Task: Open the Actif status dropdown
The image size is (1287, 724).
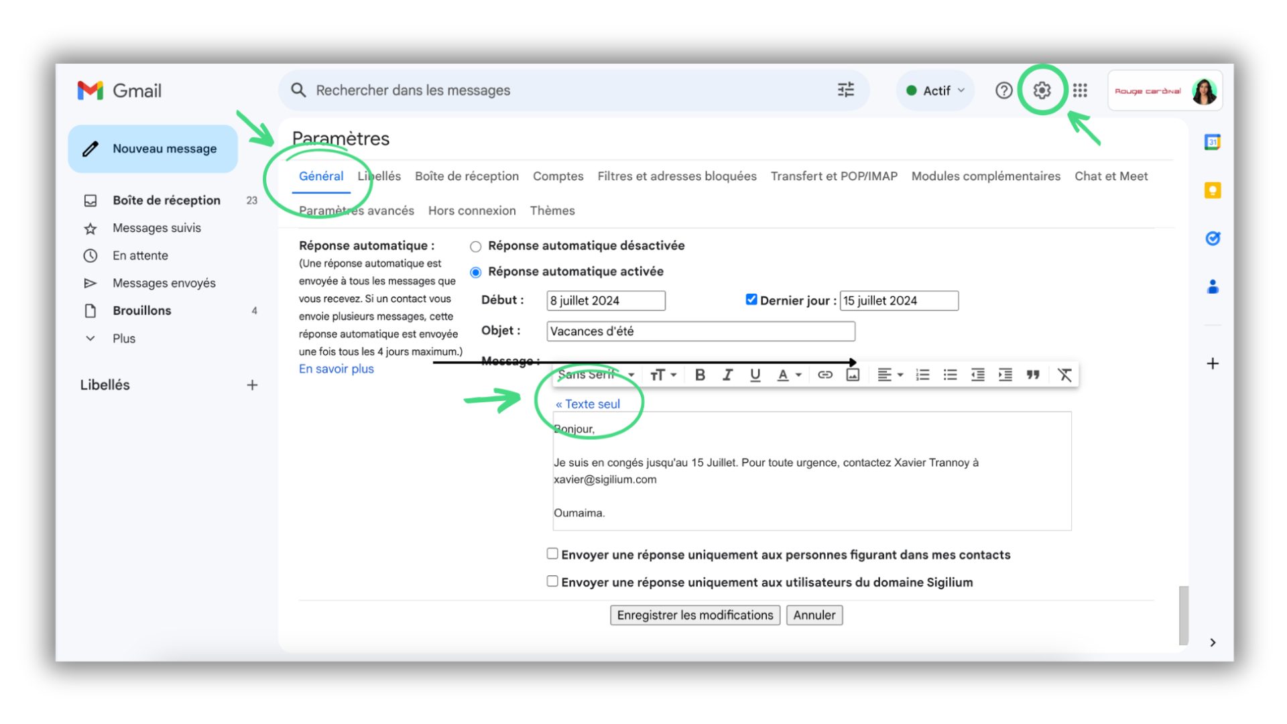Action: tap(936, 90)
